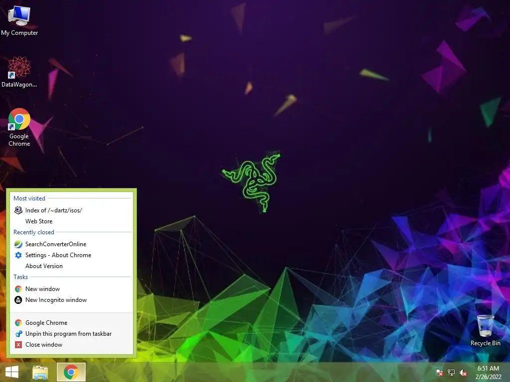Image resolution: width=510 pixels, height=382 pixels.
Task: Choose the New window task
Action: pyautogui.click(x=71, y=289)
